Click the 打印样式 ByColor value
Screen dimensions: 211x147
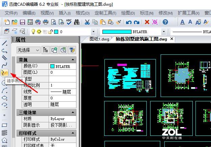[63, 139]
